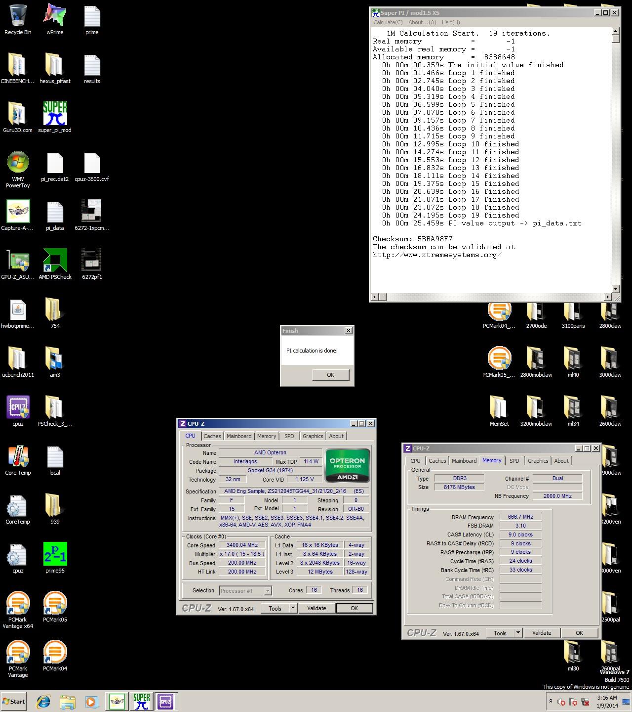Open the ml40 folder
This screenshot has width=632, height=712.
point(573,362)
